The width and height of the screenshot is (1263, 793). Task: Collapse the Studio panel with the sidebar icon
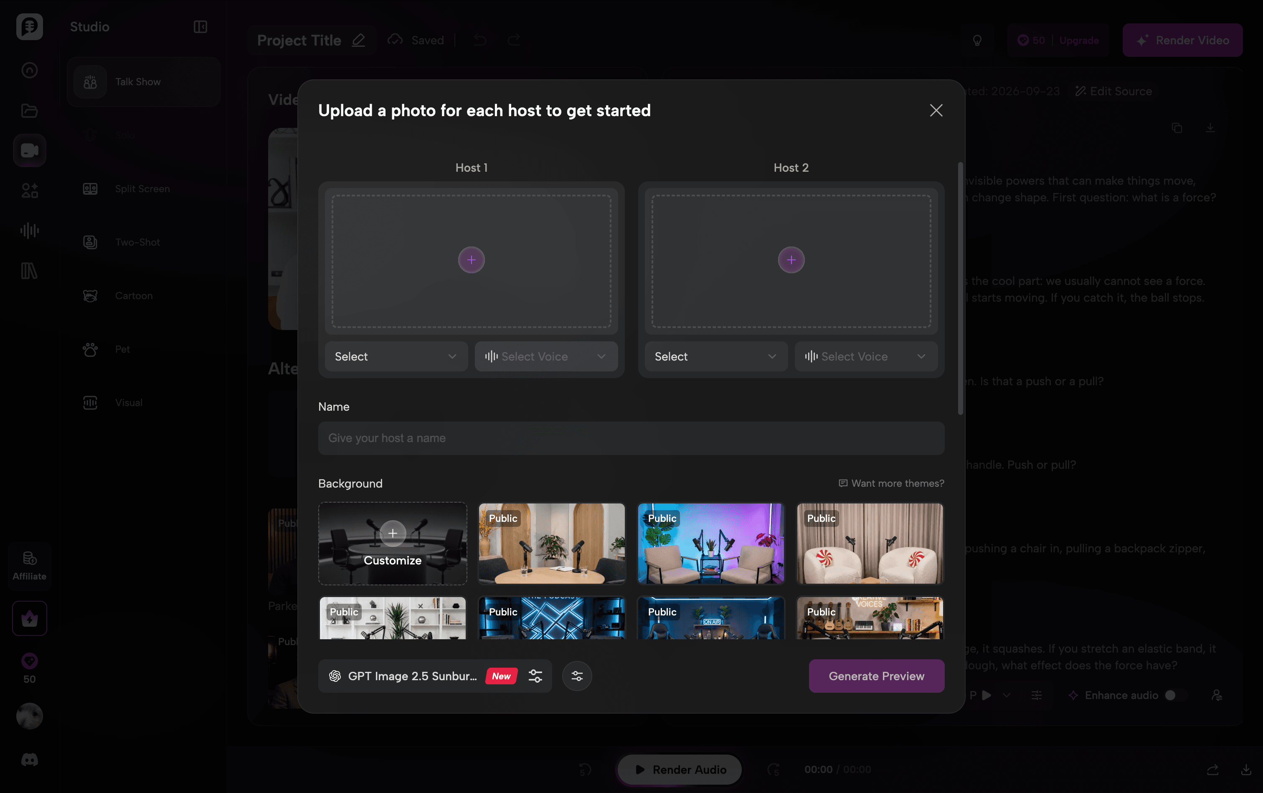[200, 27]
